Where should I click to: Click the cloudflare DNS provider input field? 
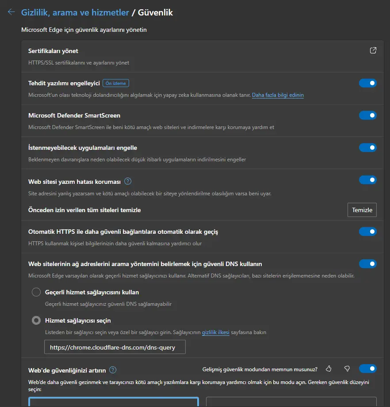115,347
